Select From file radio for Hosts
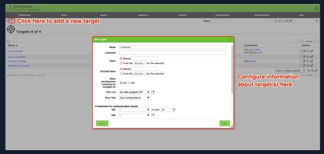324x154 pixels. 121,63
